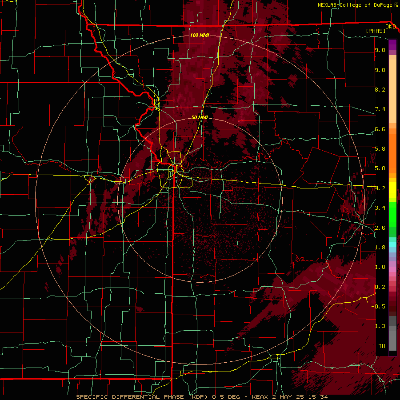Image resolution: width=400 pixels, height=400 pixels.
Task: Click the gray segment of the color bar
Action: click(392, 334)
